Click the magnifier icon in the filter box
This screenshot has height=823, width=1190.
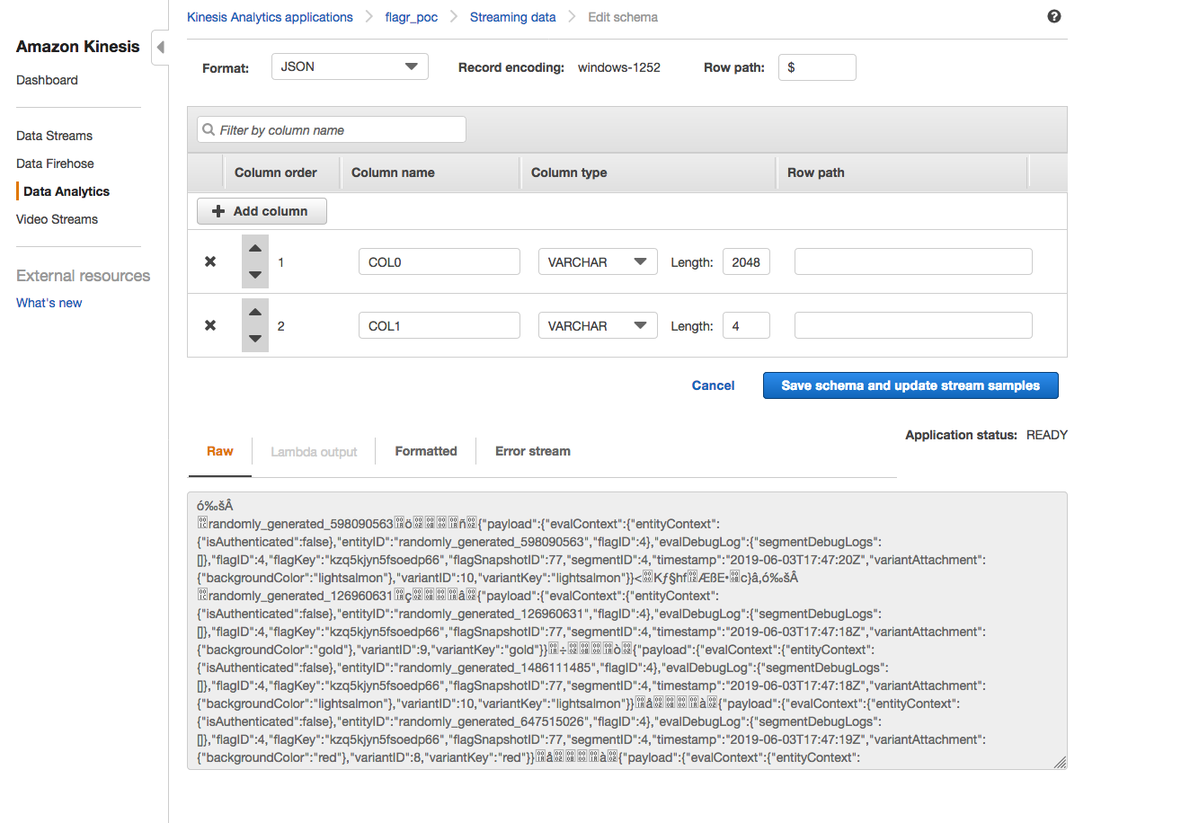(208, 129)
